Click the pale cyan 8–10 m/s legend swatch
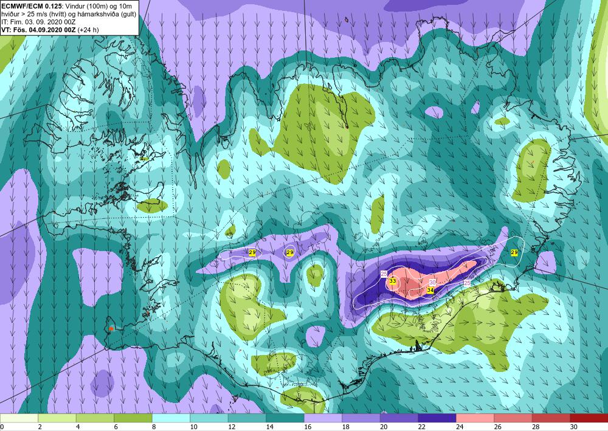The height and width of the screenshot is (431, 608). (x=171, y=418)
